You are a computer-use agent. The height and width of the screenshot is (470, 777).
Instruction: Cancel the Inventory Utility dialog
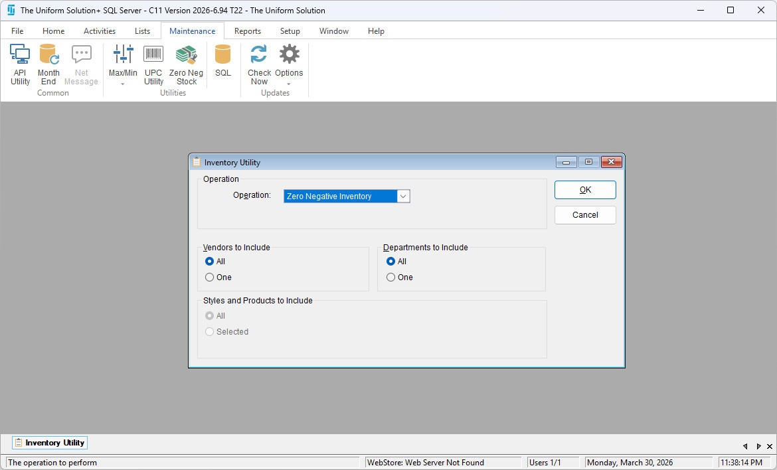(x=585, y=215)
